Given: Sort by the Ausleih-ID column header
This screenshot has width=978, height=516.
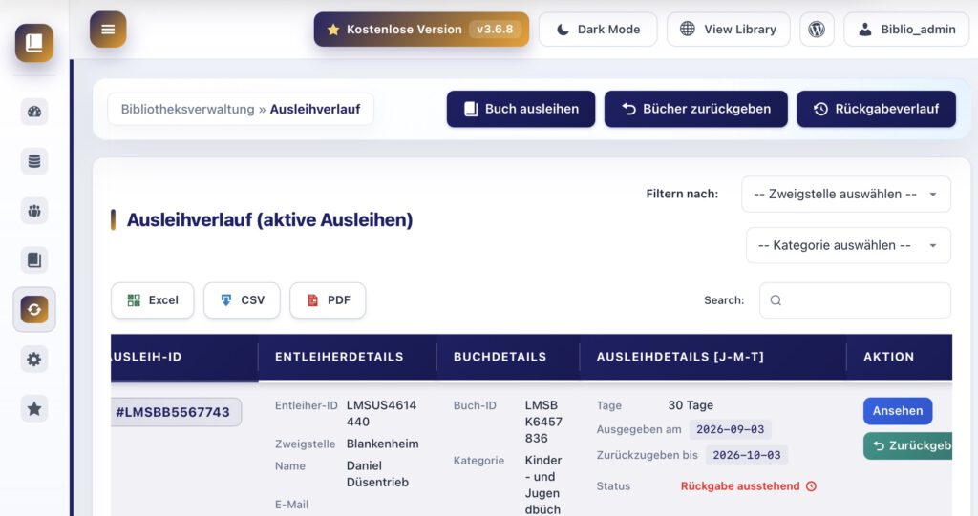Looking at the screenshot, I should pos(184,357).
